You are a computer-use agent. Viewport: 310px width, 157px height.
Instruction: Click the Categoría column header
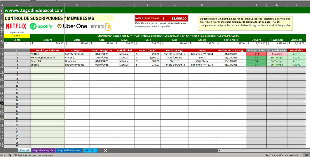point(77,50)
